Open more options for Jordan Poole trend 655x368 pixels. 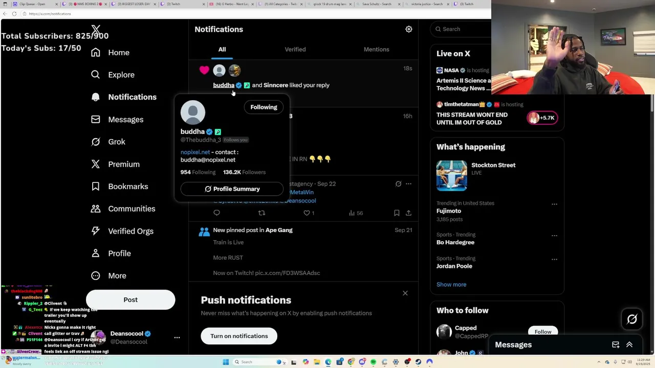point(554,260)
